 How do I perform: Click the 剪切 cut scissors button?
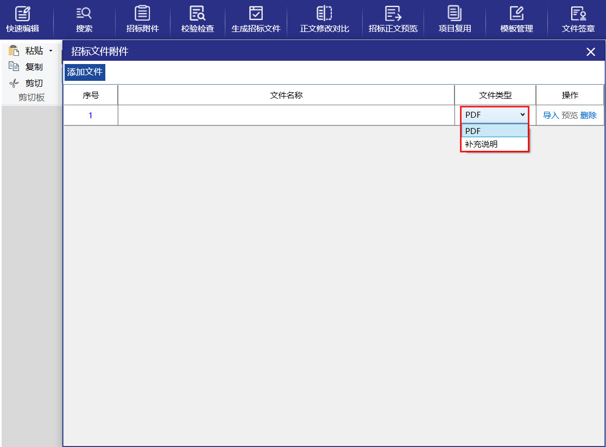tap(26, 83)
